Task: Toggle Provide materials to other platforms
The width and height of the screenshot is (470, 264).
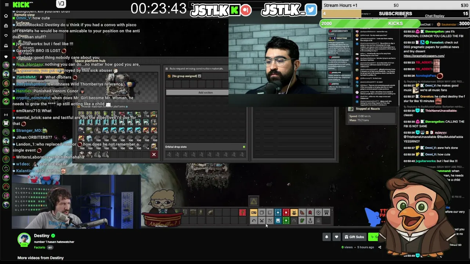Action: 79,107
